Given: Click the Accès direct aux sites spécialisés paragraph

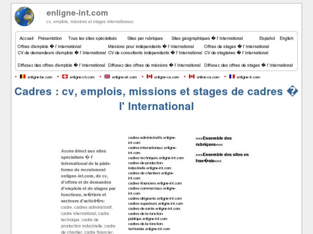Looking at the screenshot, I should click(88, 191).
